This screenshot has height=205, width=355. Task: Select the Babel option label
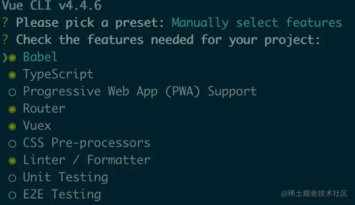tap(40, 57)
